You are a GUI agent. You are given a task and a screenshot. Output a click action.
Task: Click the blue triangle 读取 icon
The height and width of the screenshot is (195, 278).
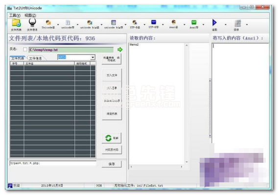pos(214,22)
